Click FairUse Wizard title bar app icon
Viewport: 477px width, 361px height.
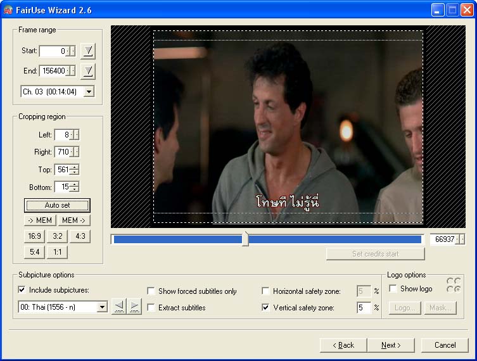pos(8,10)
